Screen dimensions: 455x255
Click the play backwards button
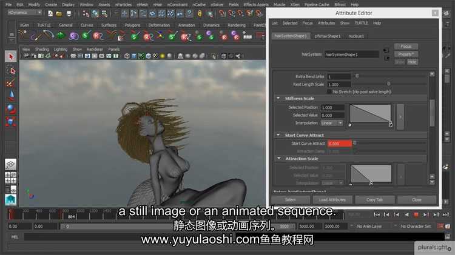(406, 215)
